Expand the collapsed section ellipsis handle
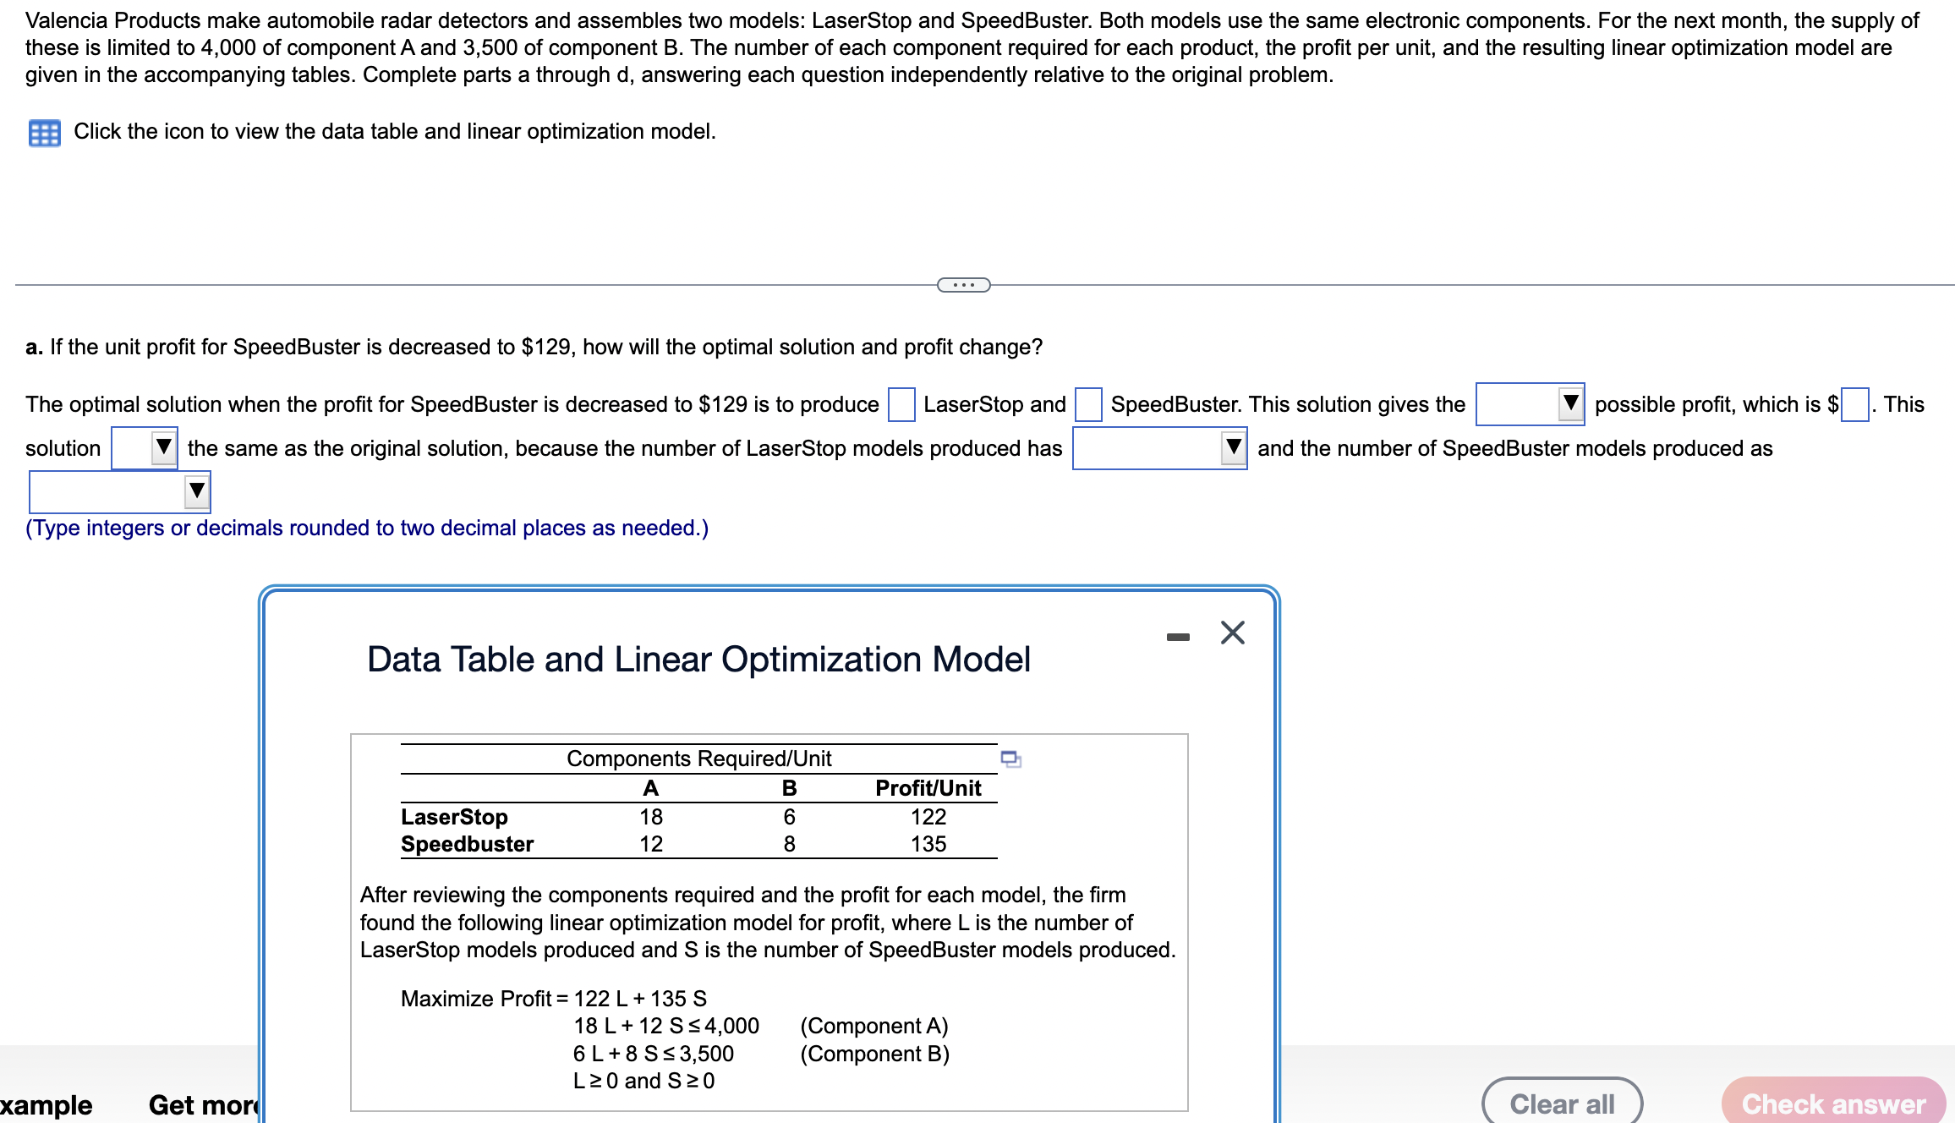1955x1123 pixels. (963, 285)
